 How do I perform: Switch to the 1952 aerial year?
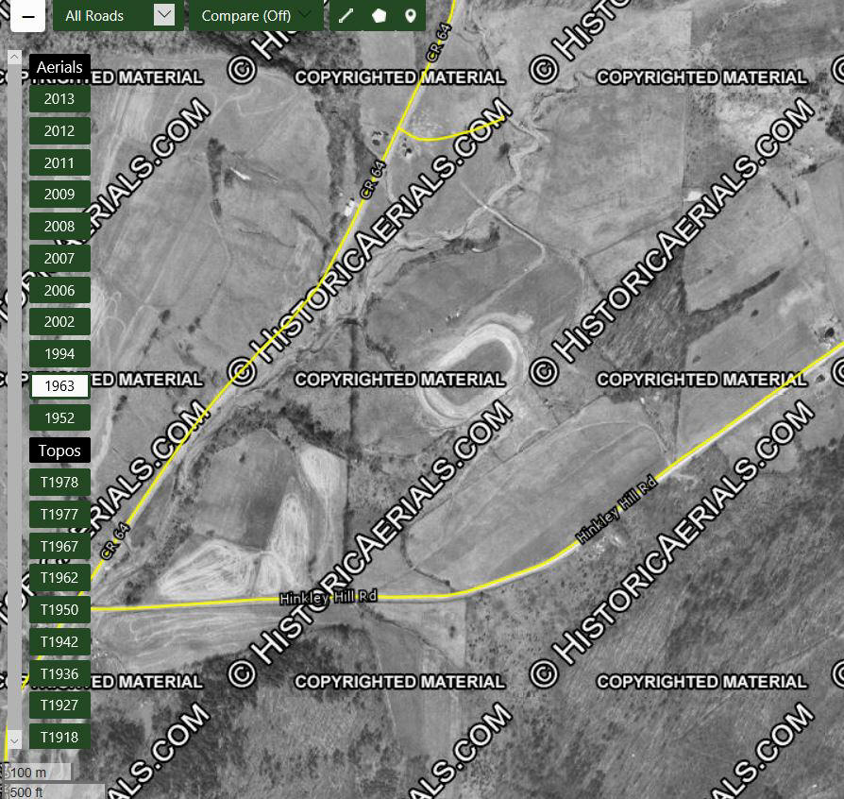point(59,417)
